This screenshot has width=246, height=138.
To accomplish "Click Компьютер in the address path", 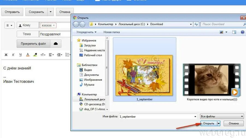I will tap(106, 24).
